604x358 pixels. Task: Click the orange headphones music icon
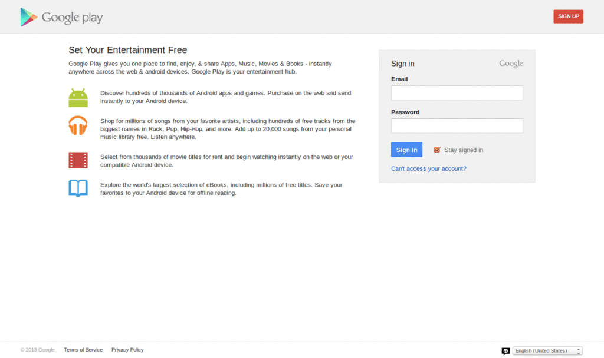78,125
